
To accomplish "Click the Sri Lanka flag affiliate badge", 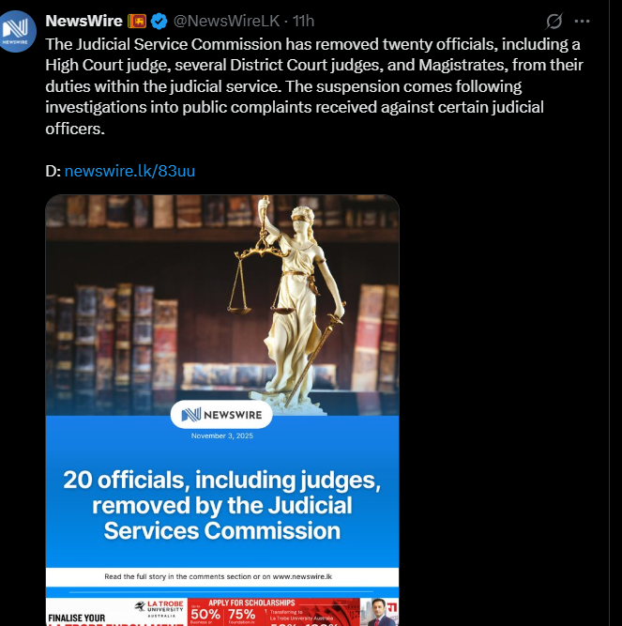I will click(x=137, y=22).
